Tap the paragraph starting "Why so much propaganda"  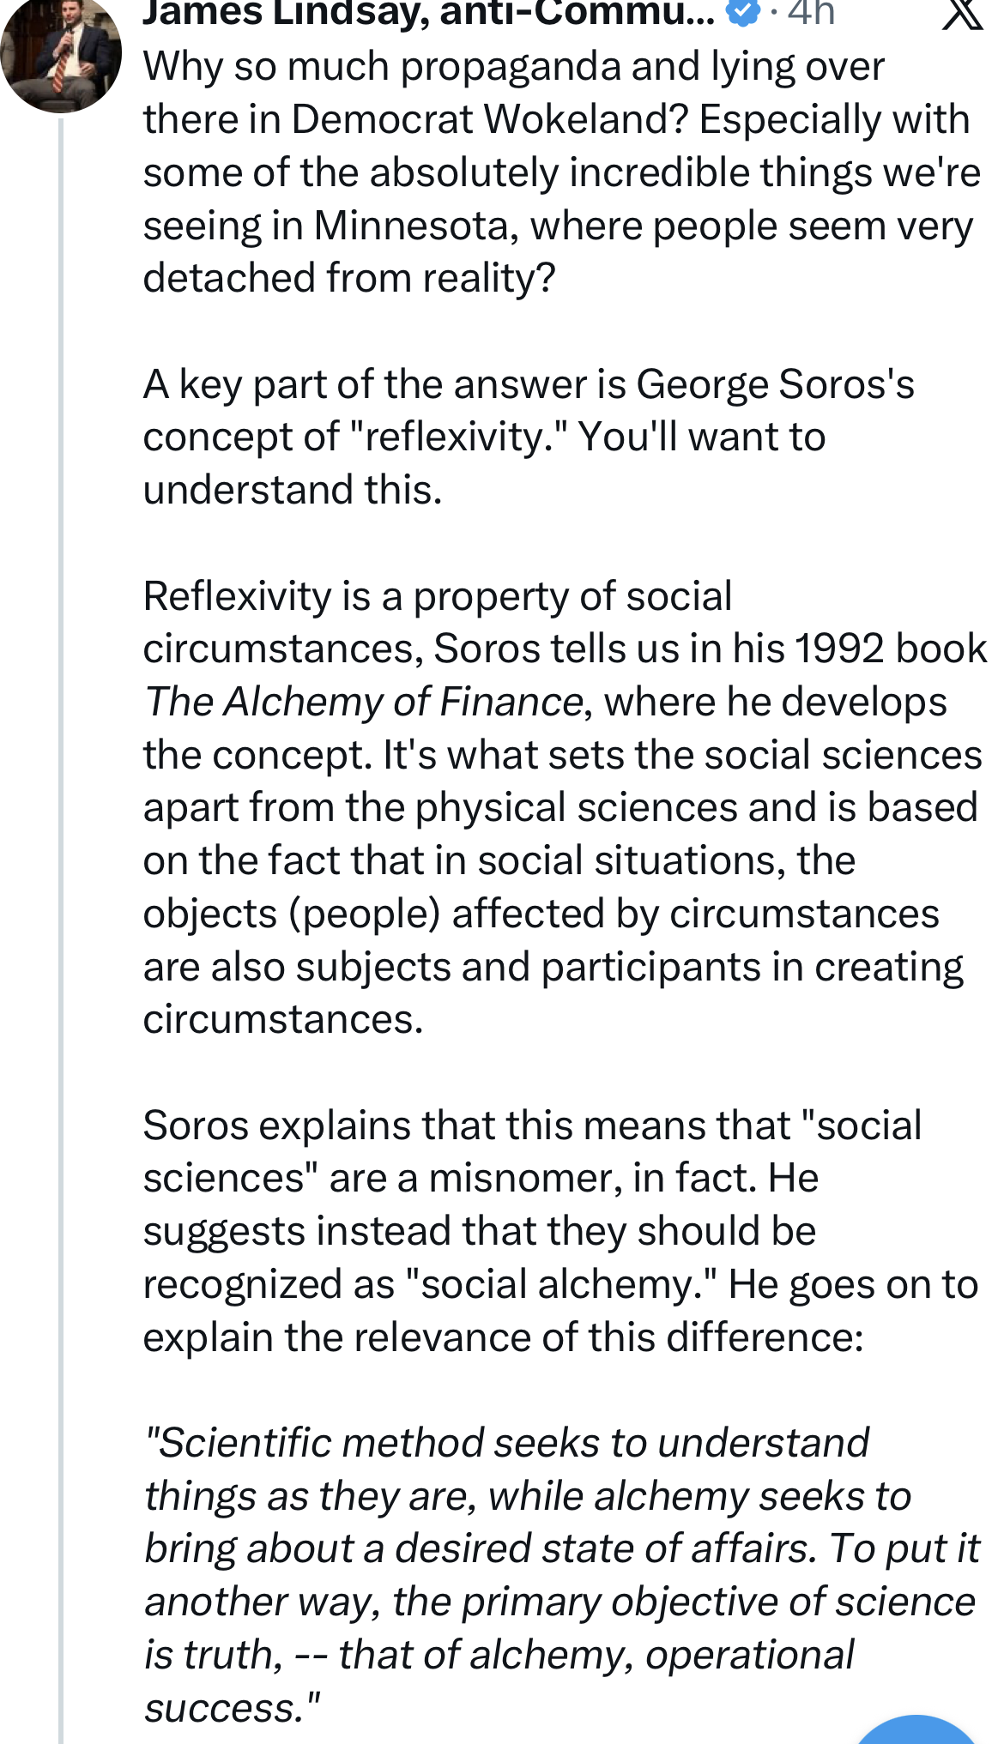click(x=558, y=172)
